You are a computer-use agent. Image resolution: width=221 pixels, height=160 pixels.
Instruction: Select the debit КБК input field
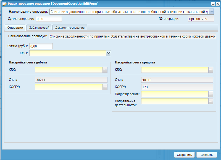coord(69,70)
